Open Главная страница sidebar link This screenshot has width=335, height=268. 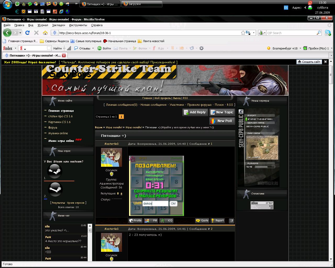pos(61,111)
